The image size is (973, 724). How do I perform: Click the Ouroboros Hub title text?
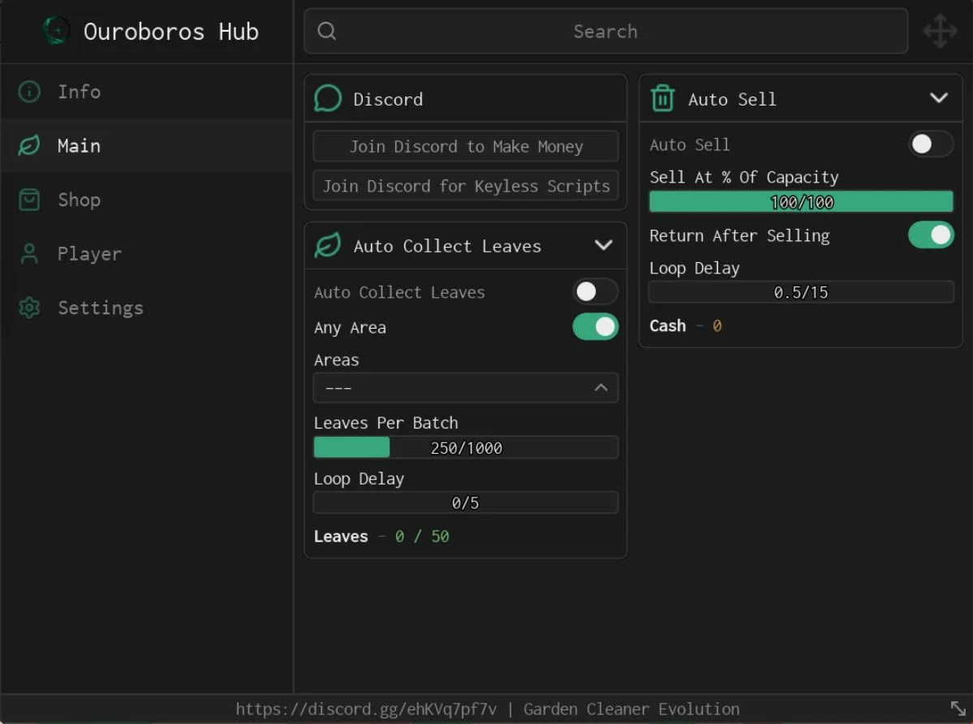pos(170,32)
